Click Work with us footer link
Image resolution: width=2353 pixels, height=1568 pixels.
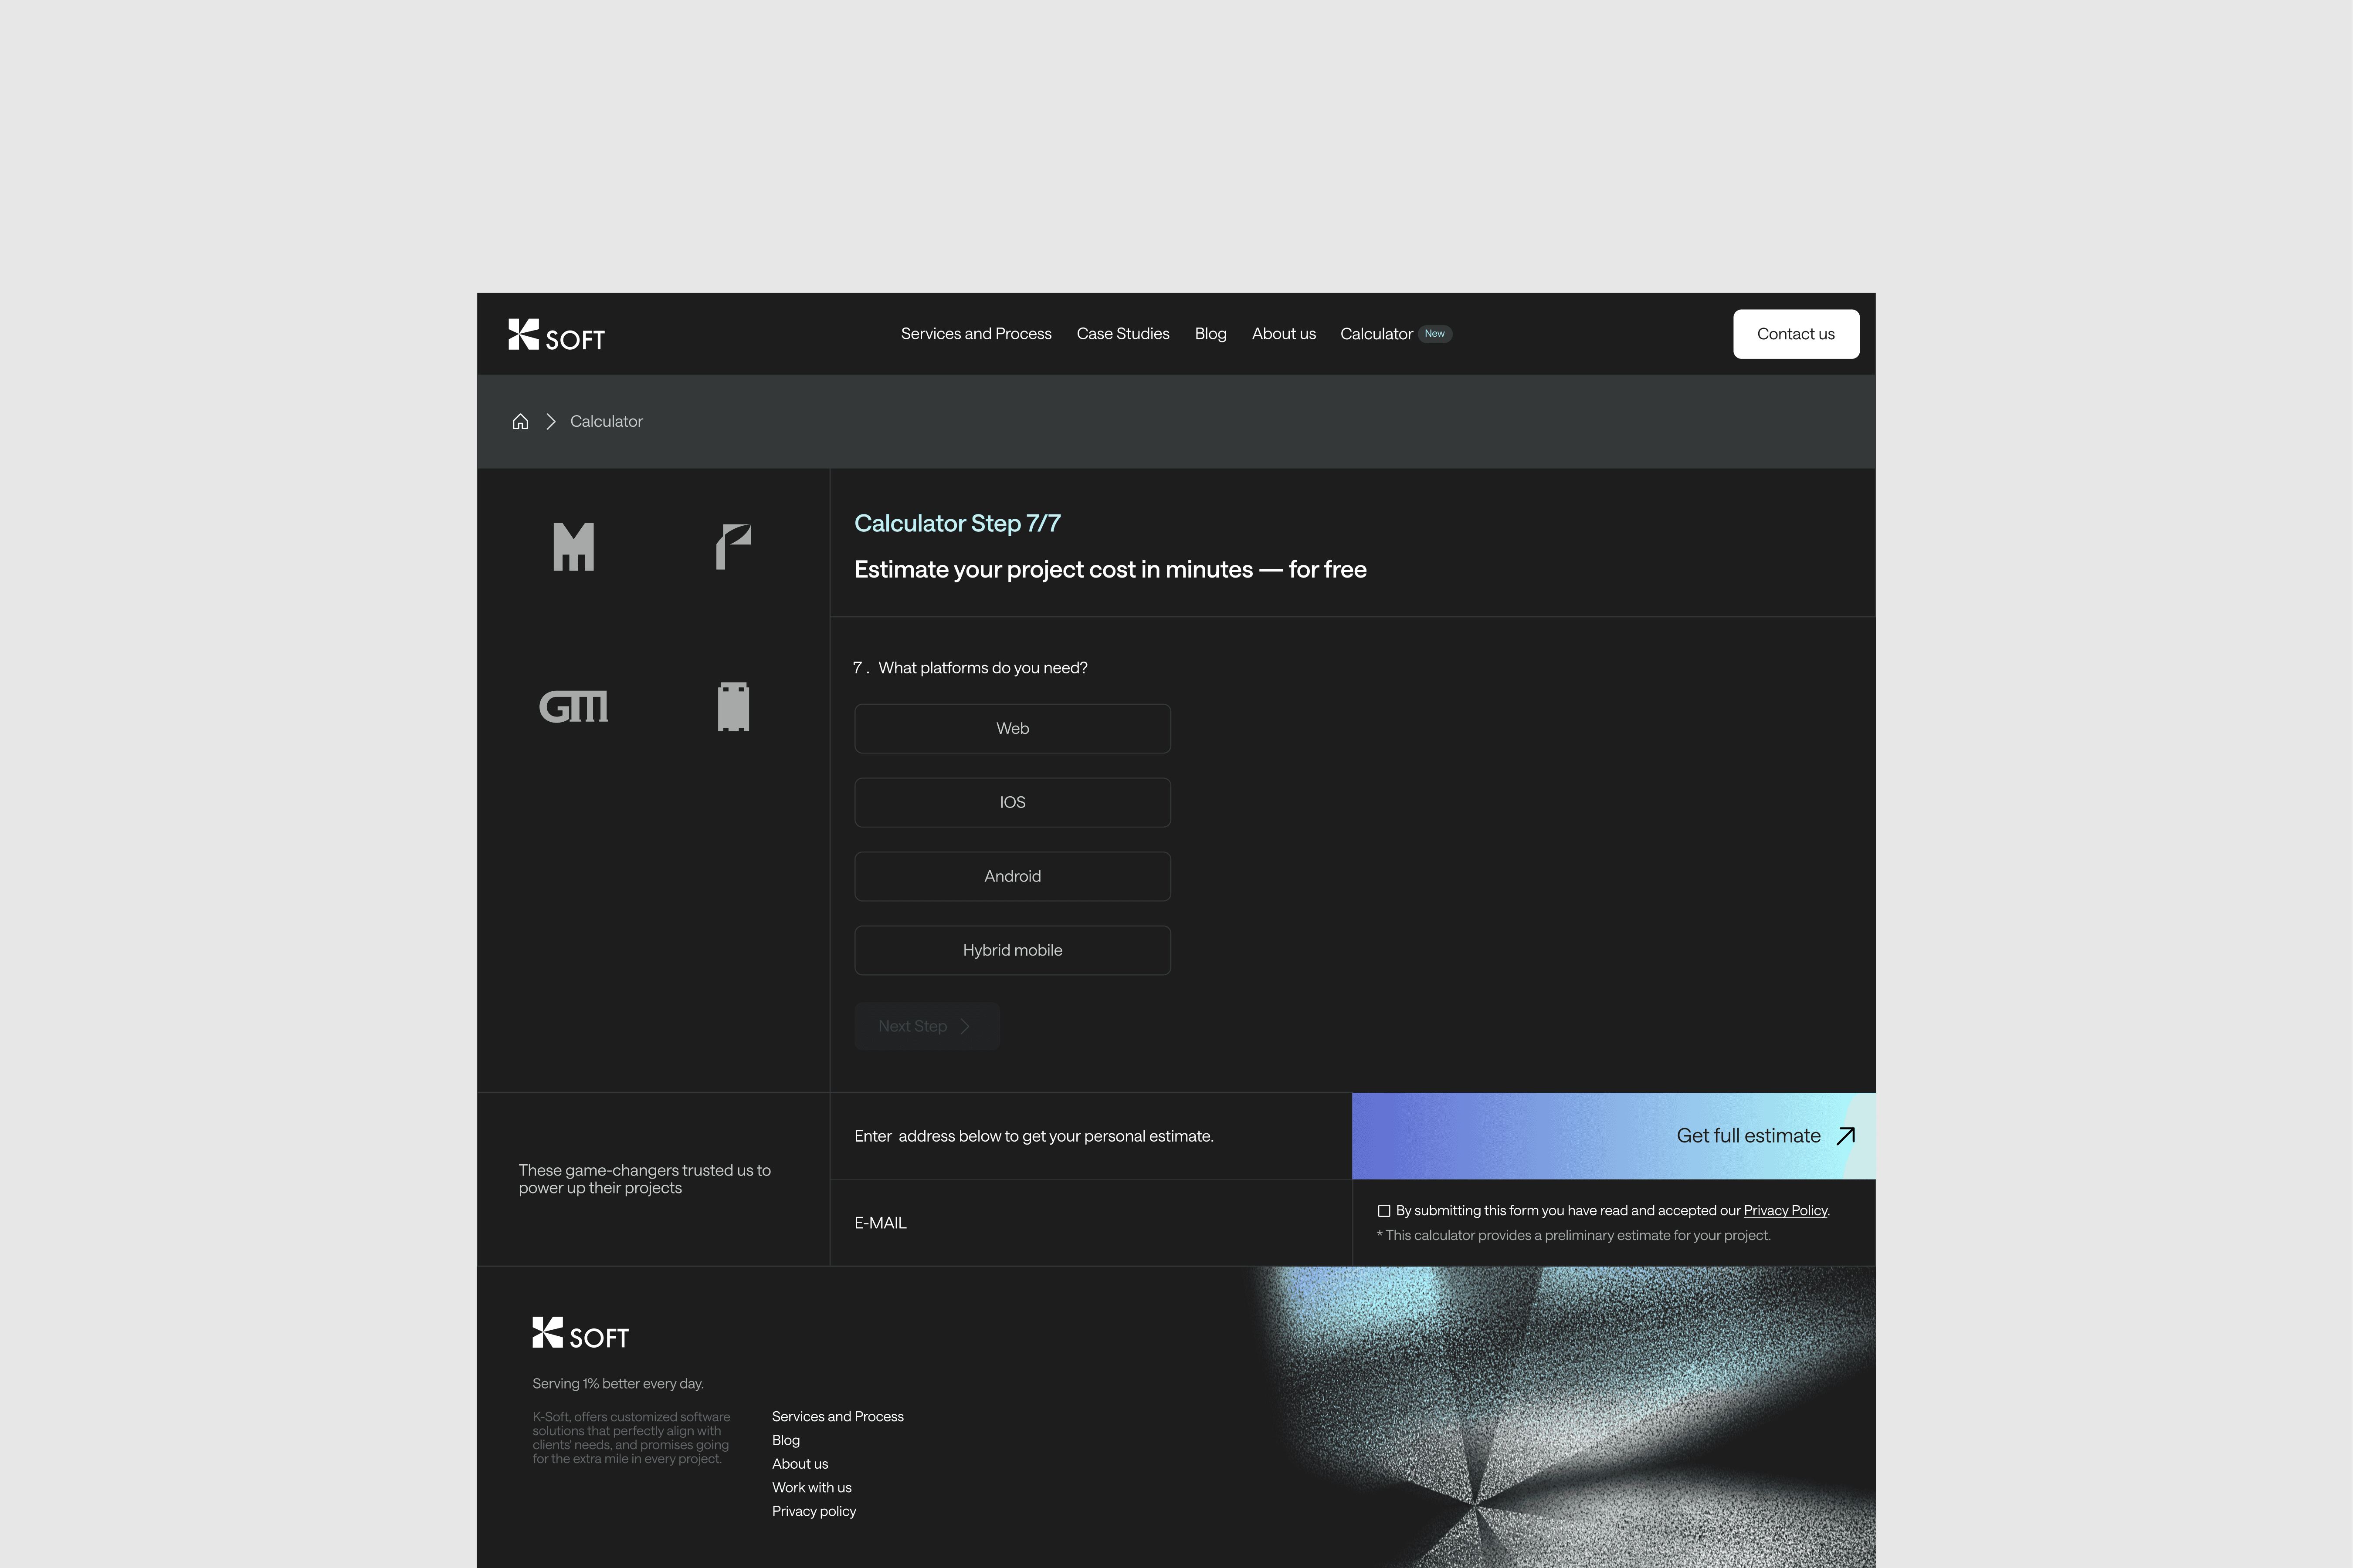click(811, 1487)
